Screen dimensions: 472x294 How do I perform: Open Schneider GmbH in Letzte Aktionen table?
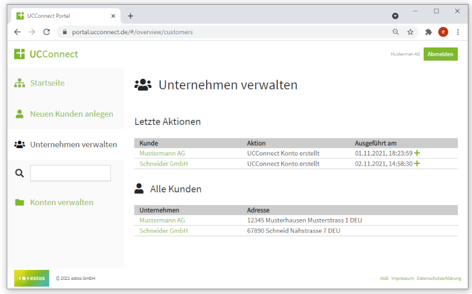[163, 163]
